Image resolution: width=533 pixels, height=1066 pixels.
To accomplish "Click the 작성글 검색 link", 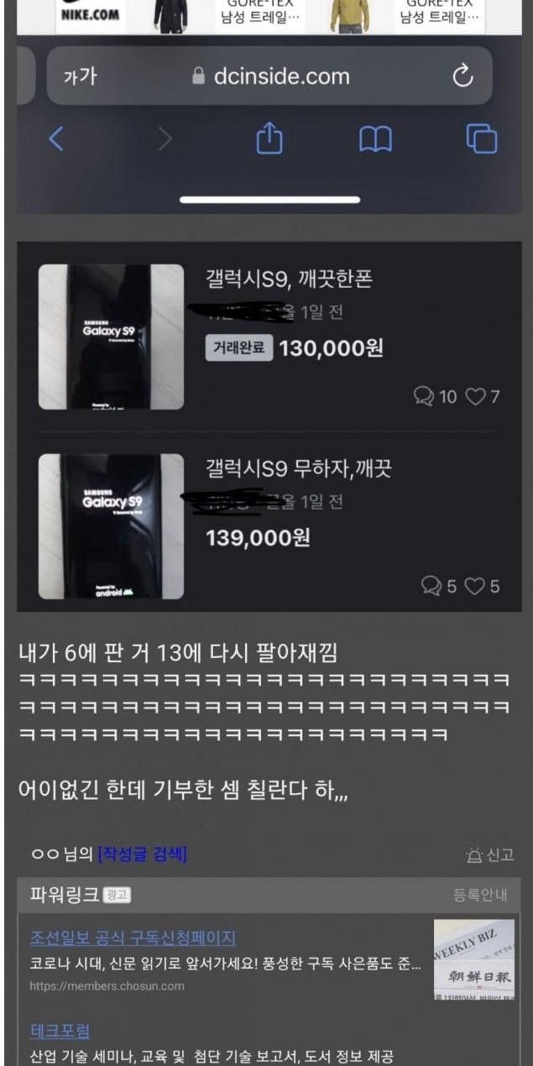I will [x=142, y=854].
